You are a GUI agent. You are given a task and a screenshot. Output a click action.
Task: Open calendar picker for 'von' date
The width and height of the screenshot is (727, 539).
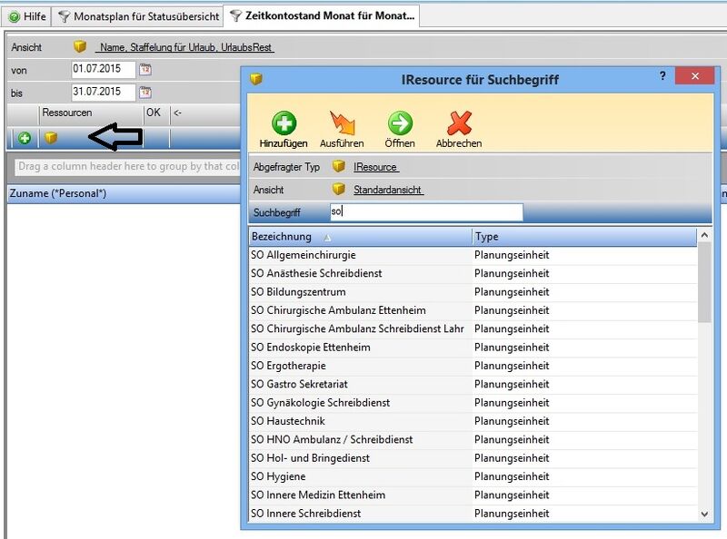pyautogui.click(x=144, y=69)
